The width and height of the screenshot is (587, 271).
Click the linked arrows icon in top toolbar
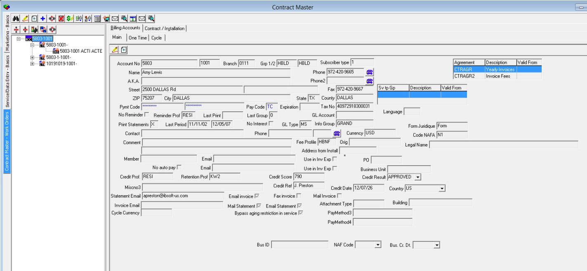coord(52,19)
